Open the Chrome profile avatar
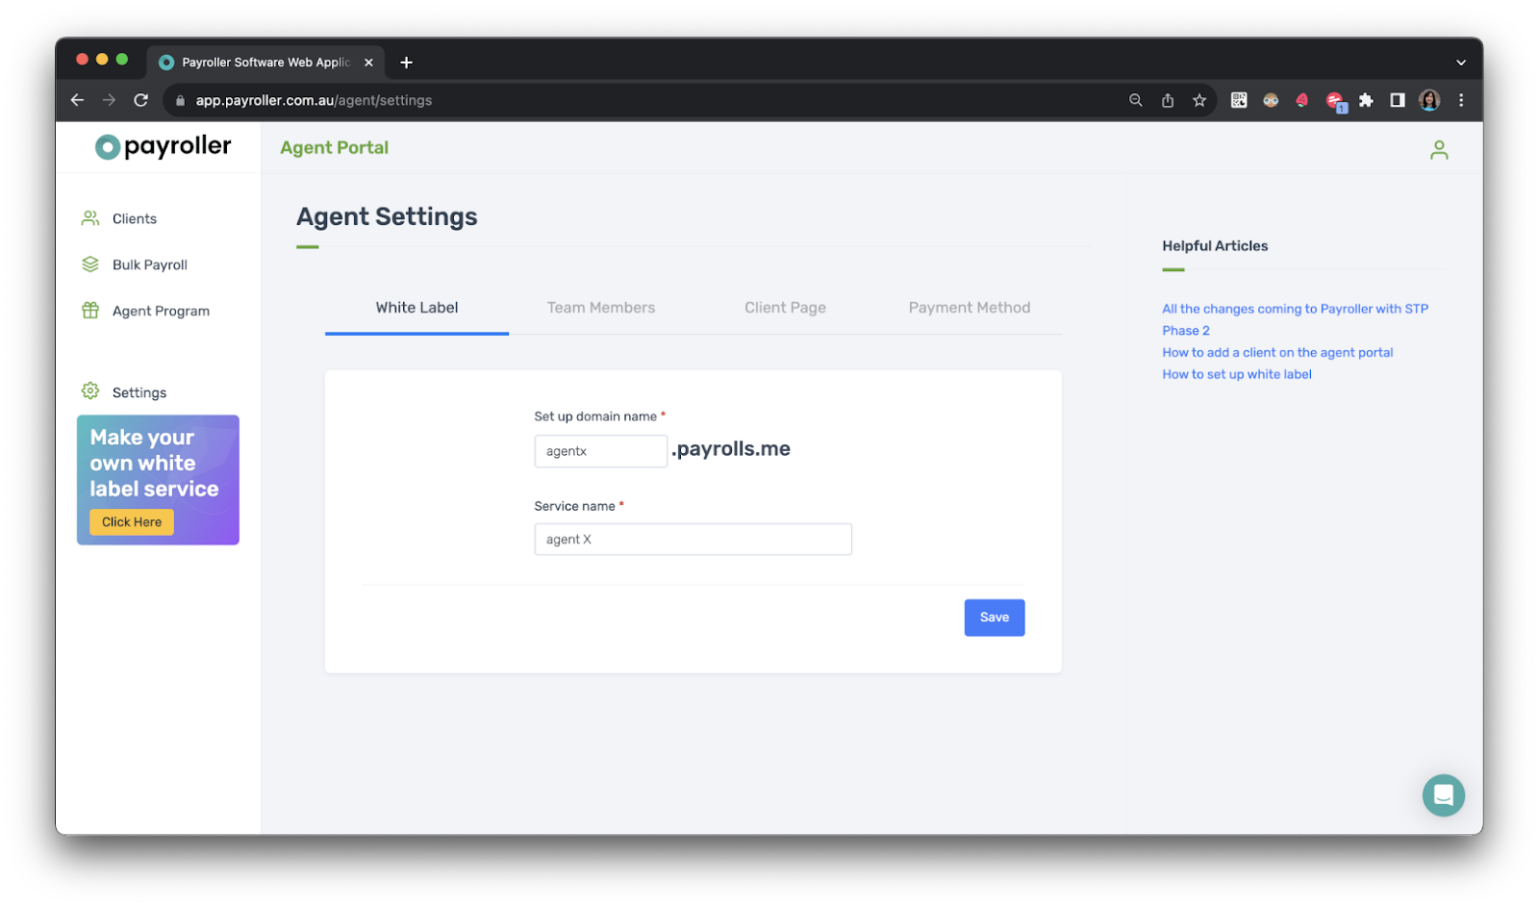This screenshot has height=908, width=1539. 1429,100
